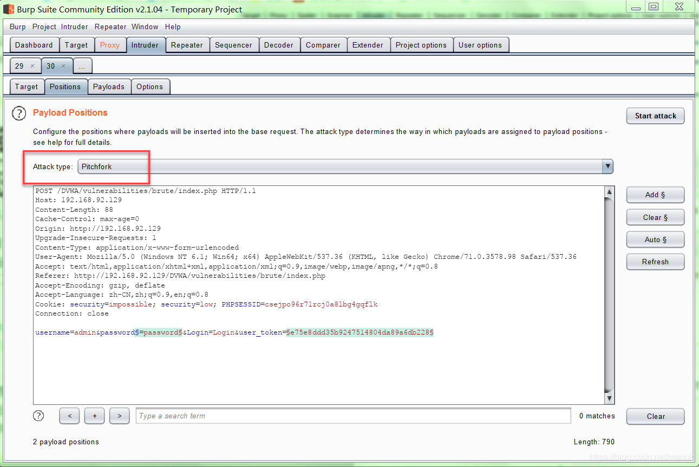The width and height of the screenshot is (699, 467).
Task: Switch to the Extender tab
Action: pyautogui.click(x=368, y=45)
